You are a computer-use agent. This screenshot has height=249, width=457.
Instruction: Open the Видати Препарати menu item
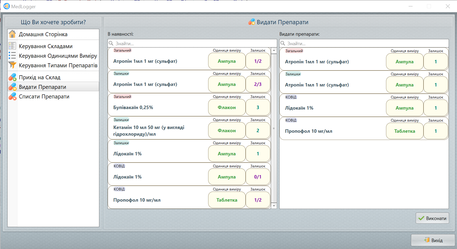pyautogui.click(x=43, y=87)
